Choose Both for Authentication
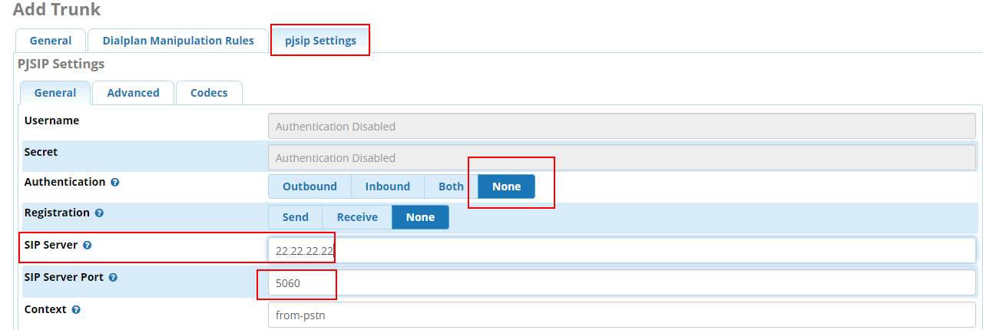The height and width of the screenshot is (330, 983). [451, 186]
